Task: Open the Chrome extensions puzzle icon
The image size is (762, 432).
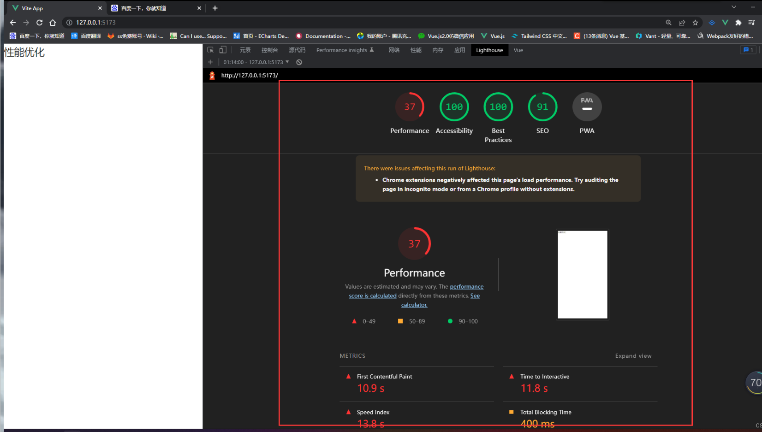Action: pos(738,23)
